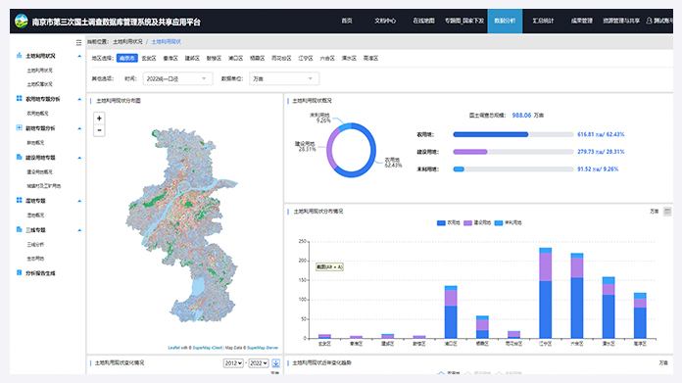The width and height of the screenshot is (682, 383).
Task: Switch to the 汇总统计 nav tab
Action: tap(543, 21)
